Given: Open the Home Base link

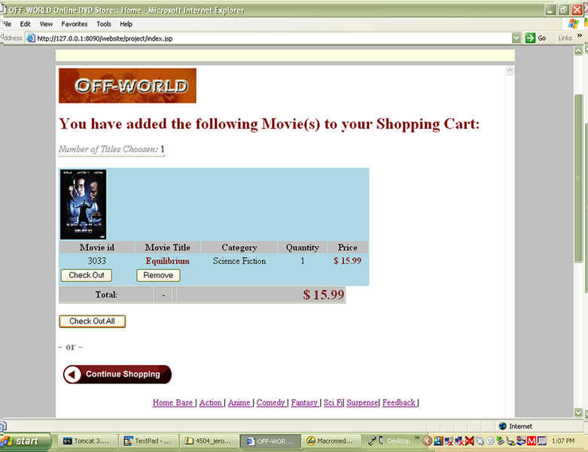Looking at the screenshot, I should point(173,403).
